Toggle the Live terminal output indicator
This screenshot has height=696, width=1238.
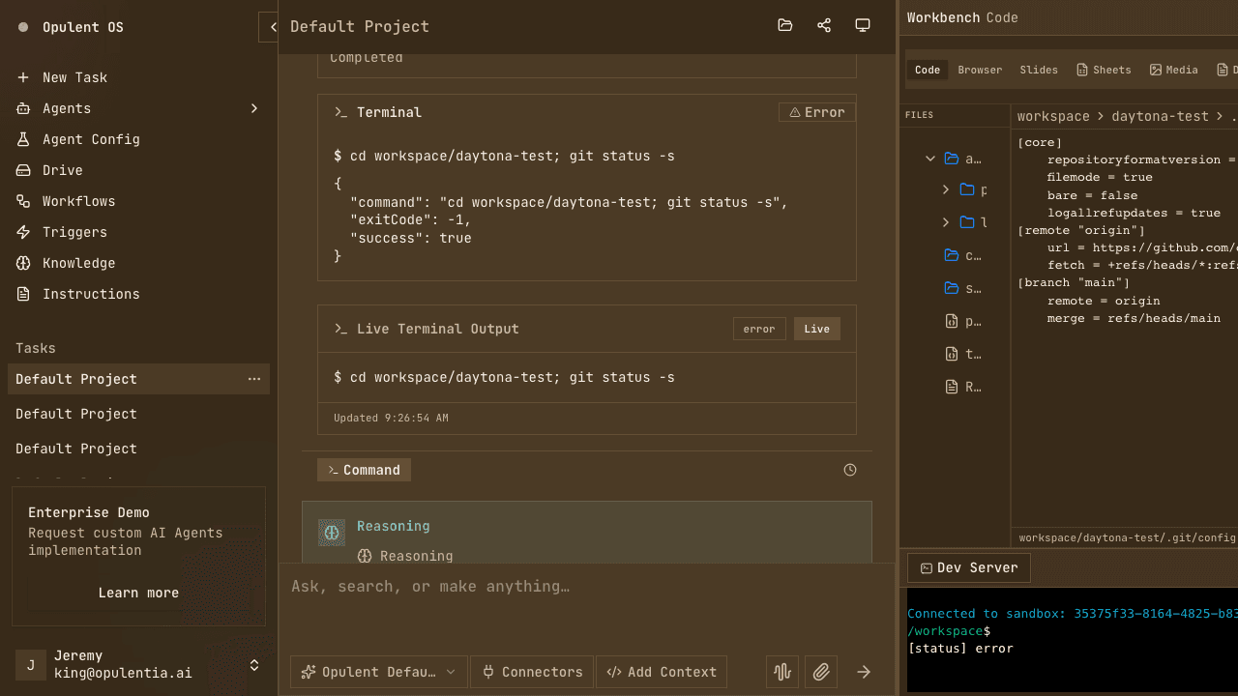click(x=816, y=329)
